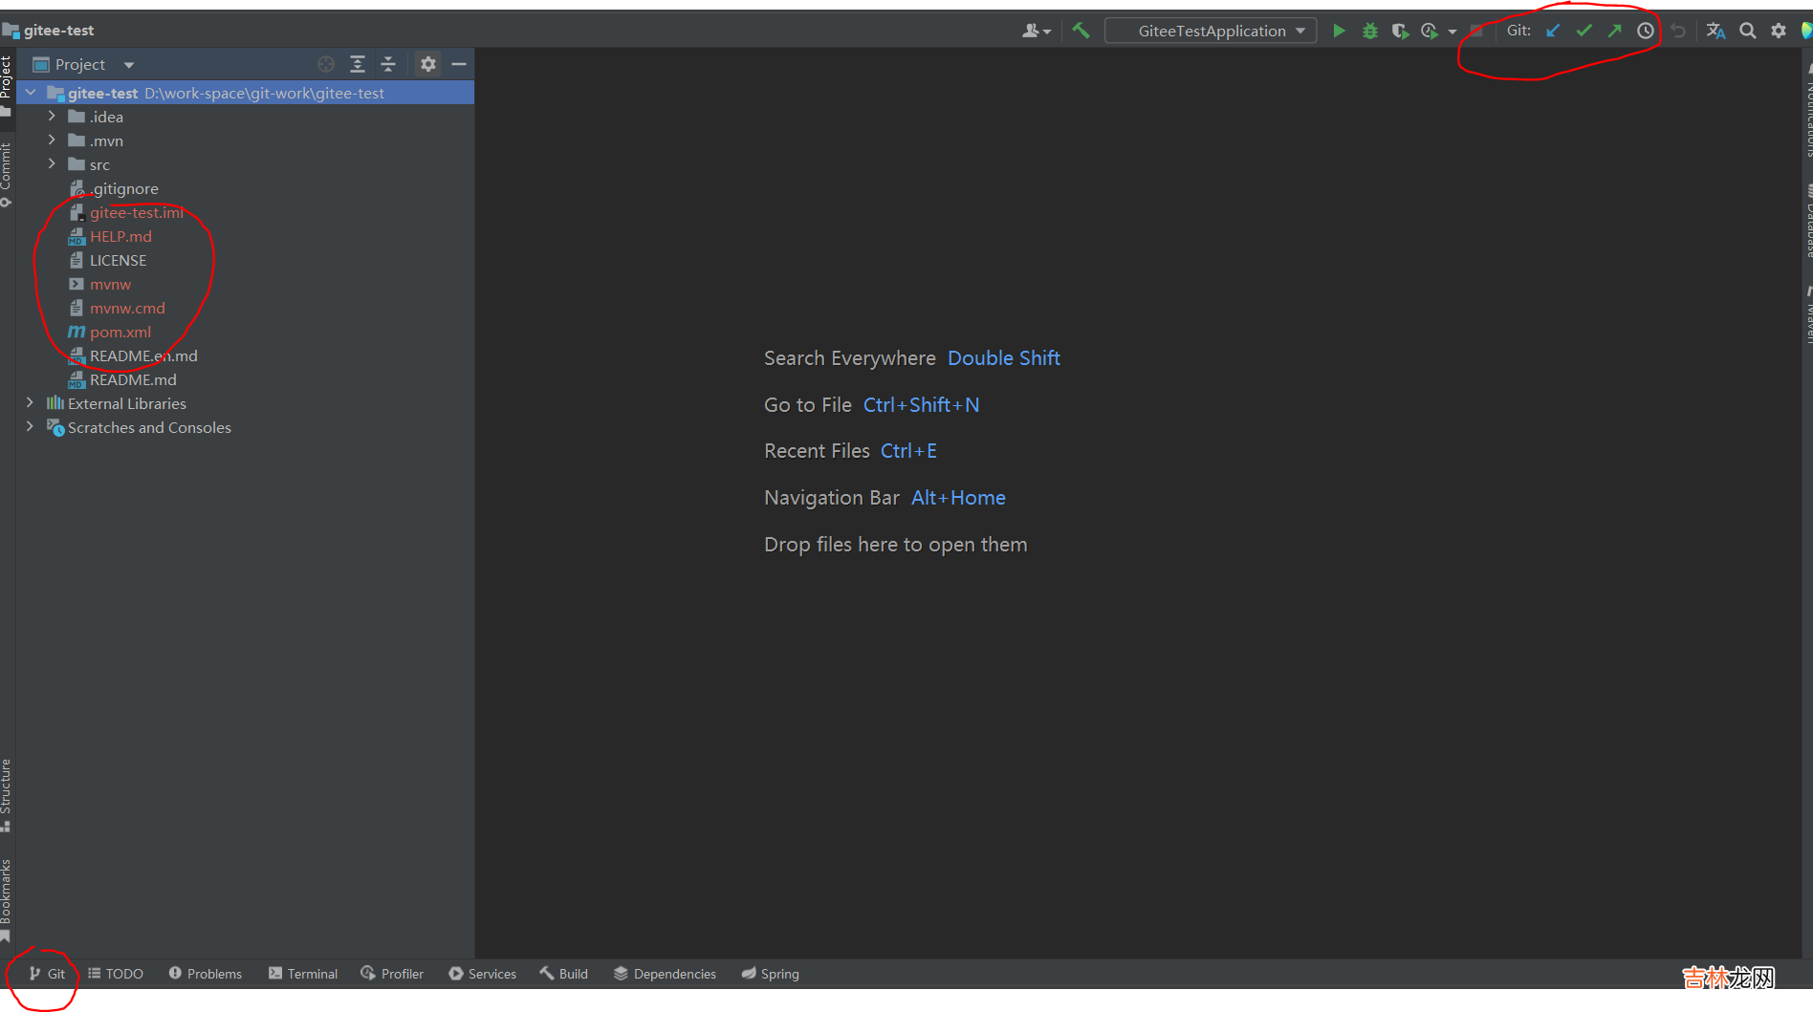Open the Problems tab
Image resolution: width=1813 pixels, height=1012 pixels.
[206, 974]
